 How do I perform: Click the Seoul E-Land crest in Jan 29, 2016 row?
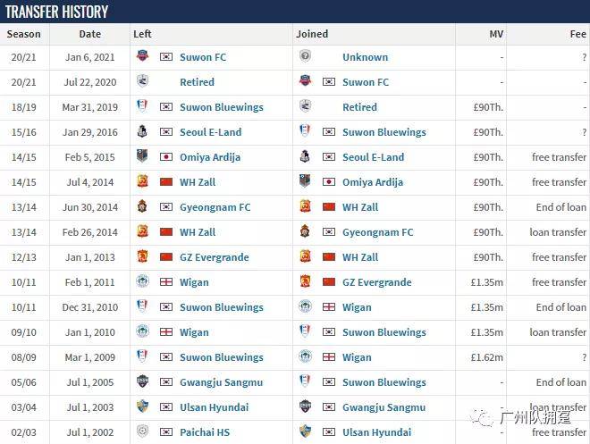(x=142, y=131)
